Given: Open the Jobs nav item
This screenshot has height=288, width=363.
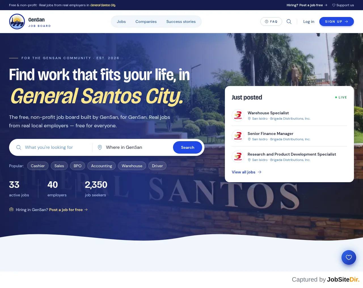Looking at the screenshot, I should (121, 22).
